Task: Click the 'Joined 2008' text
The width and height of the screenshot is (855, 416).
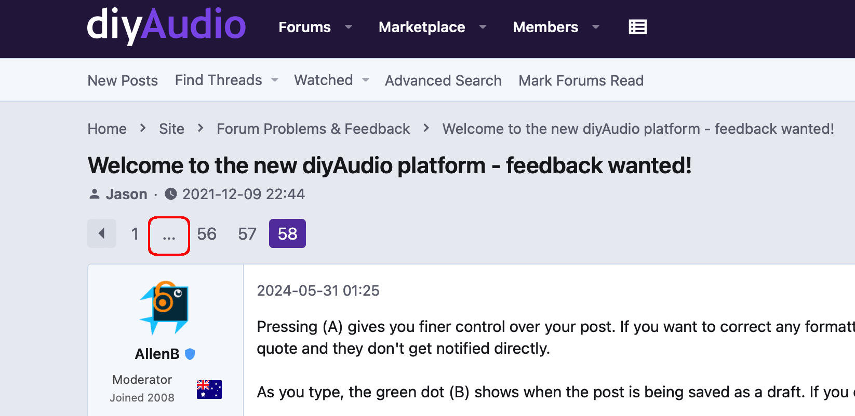Action: click(142, 398)
